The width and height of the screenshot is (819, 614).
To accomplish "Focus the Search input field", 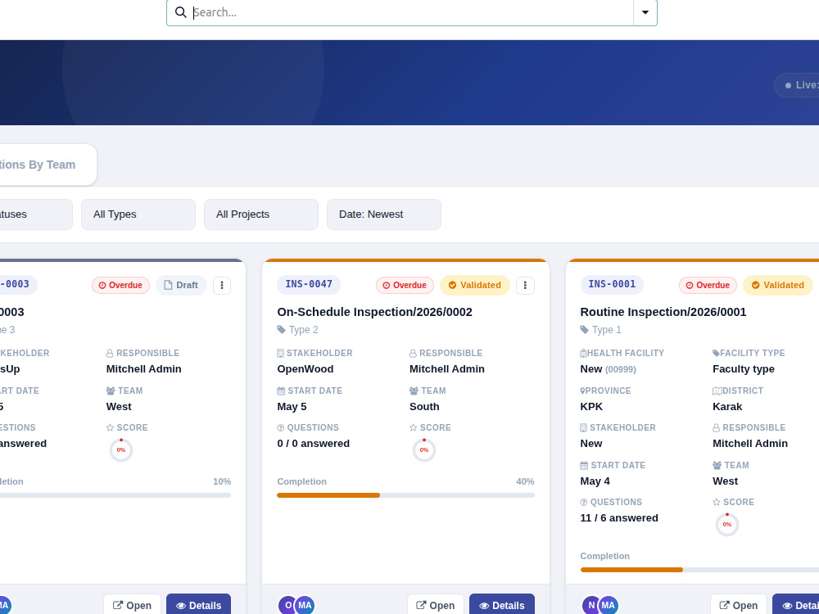I will (411, 12).
